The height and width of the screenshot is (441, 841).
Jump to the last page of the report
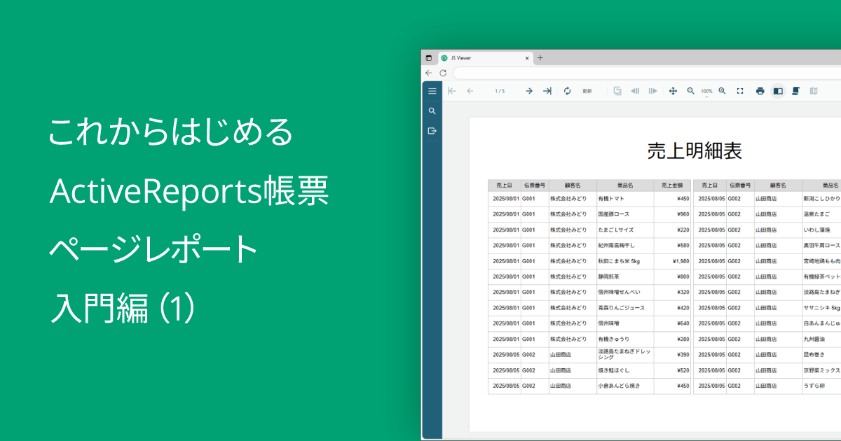coord(547,91)
